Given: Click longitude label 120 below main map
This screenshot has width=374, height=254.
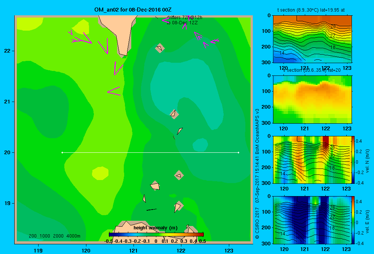Looking at the screenshot, I should (x=86, y=250).
